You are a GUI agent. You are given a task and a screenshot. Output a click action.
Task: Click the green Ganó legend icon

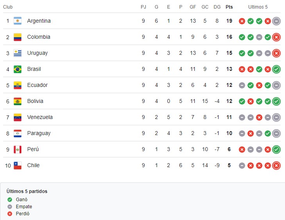[10, 199]
